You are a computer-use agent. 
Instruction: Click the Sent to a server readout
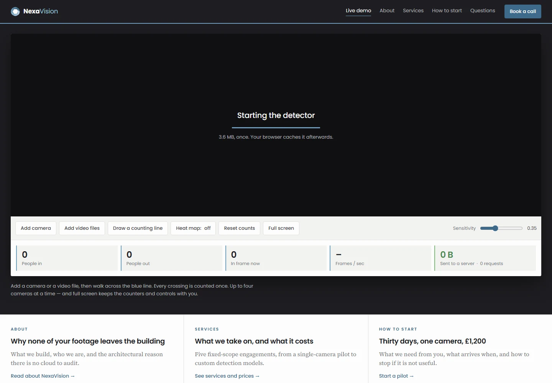pos(485,258)
